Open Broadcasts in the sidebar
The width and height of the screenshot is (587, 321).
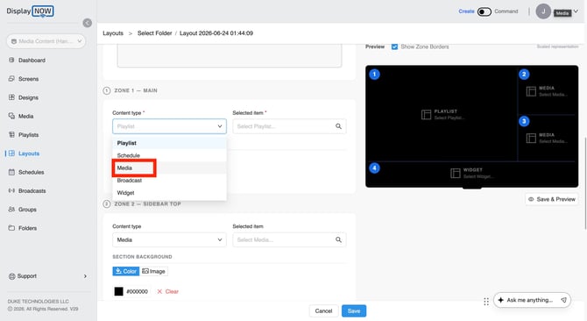[x=32, y=191]
